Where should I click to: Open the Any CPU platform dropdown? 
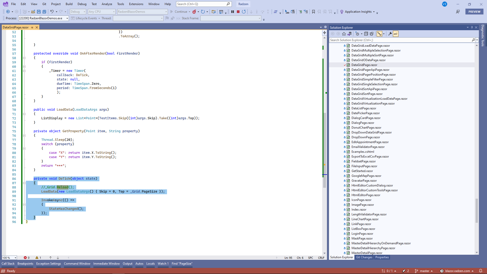pos(101,12)
